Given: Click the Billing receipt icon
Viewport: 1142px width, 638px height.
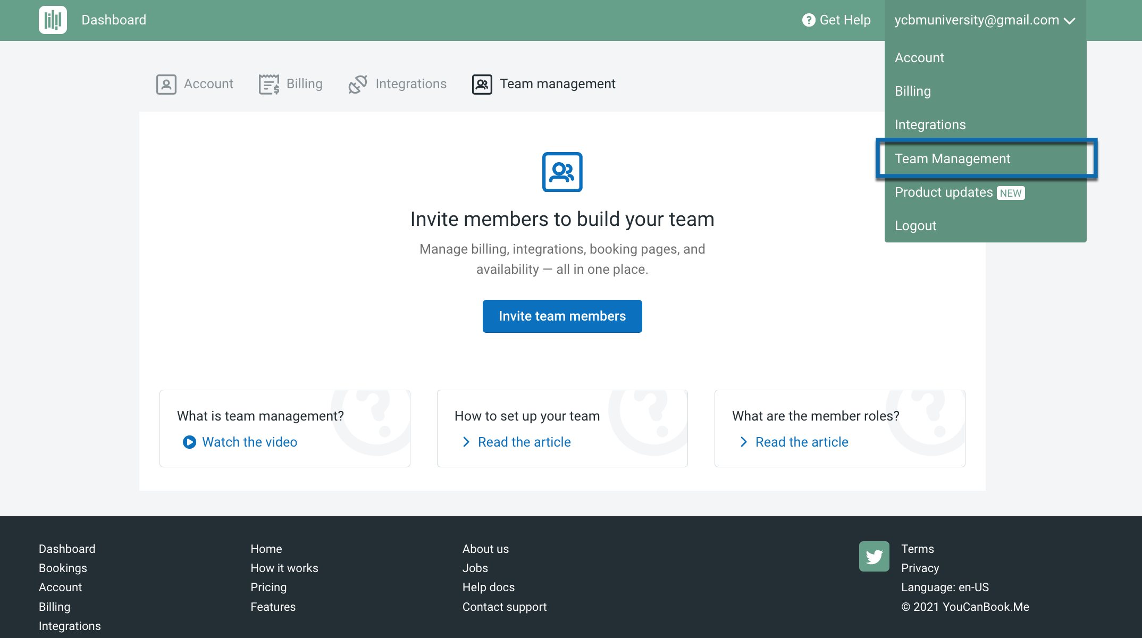Looking at the screenshot, I should pyautogui.click(x=268, y=84).
